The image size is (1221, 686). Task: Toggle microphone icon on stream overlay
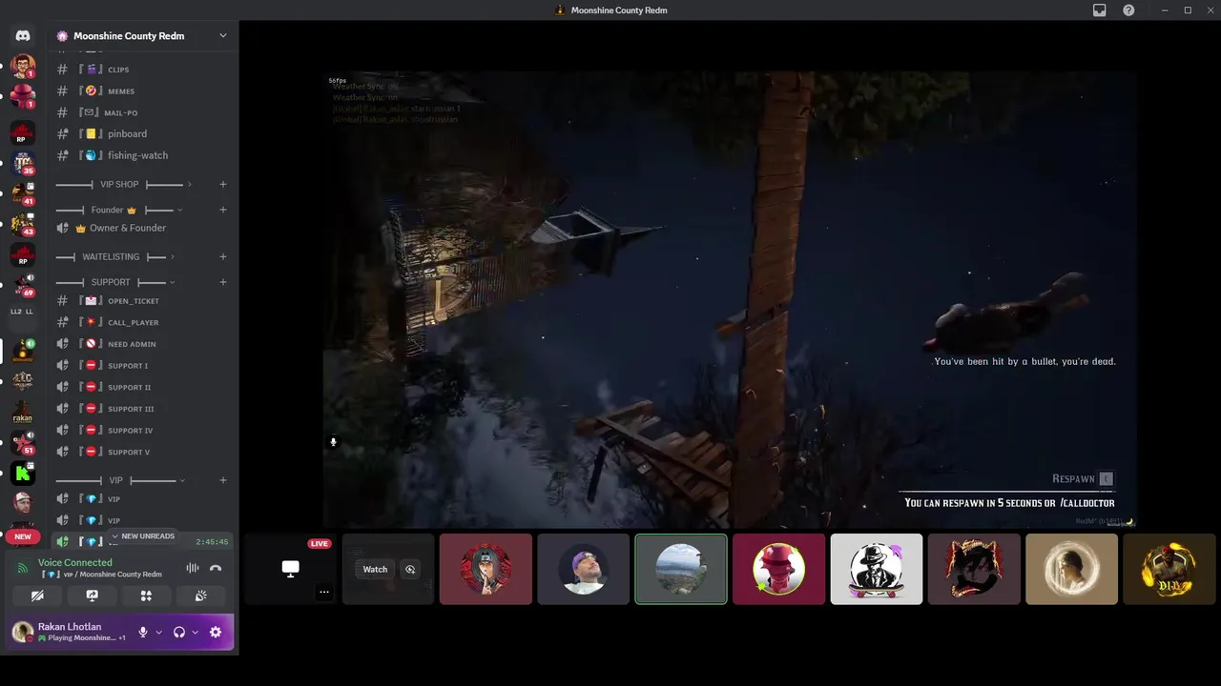tap(333, 442)
